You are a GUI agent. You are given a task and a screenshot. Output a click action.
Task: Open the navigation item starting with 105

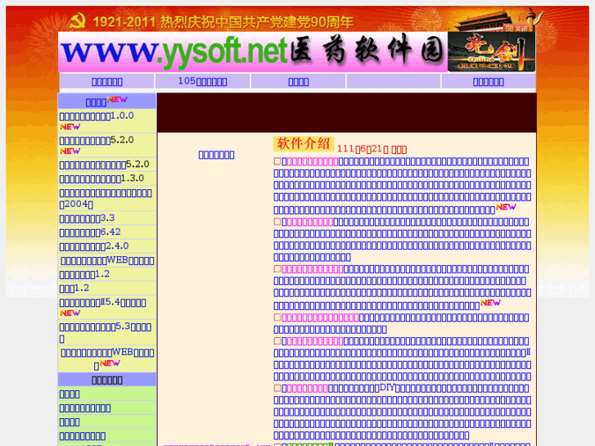(x=202, y=81)
